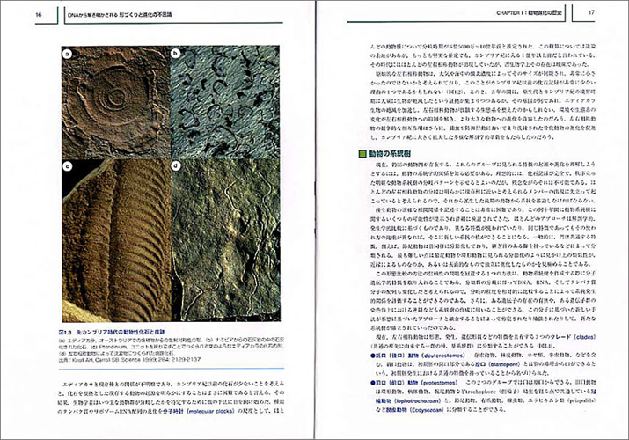
Task: Click the circled 'a' photo label
Action: coord(67,53)
